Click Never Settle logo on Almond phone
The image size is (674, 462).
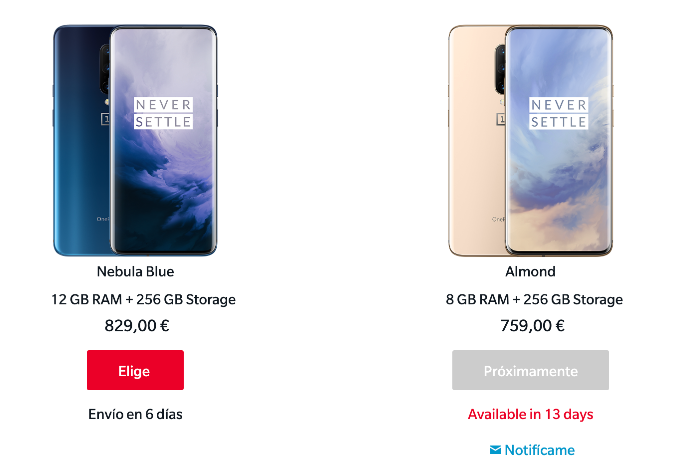click(559, 113)
